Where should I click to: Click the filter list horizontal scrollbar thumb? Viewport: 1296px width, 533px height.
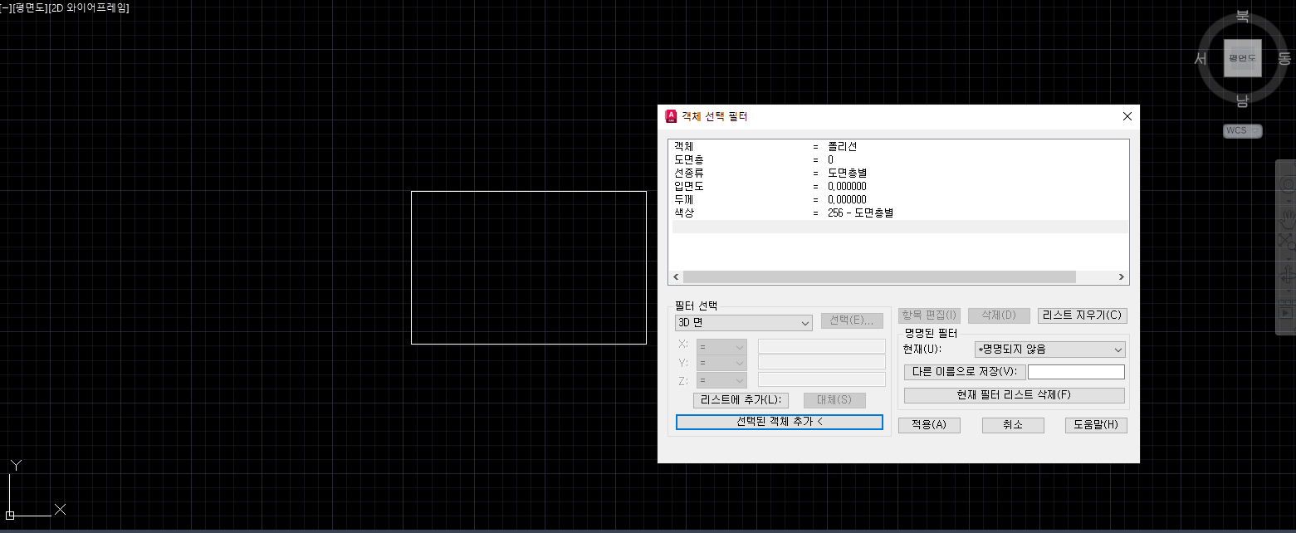tap(879, 277)
